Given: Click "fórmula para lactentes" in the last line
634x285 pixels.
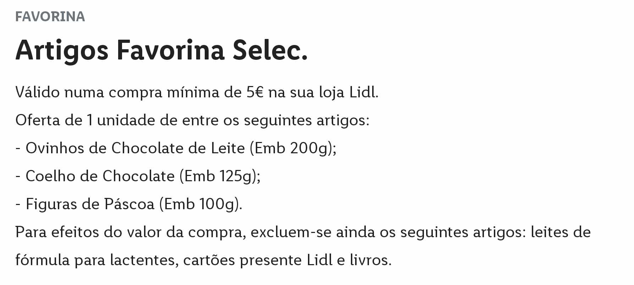Looking at the screenshot, I should point(95,260).
